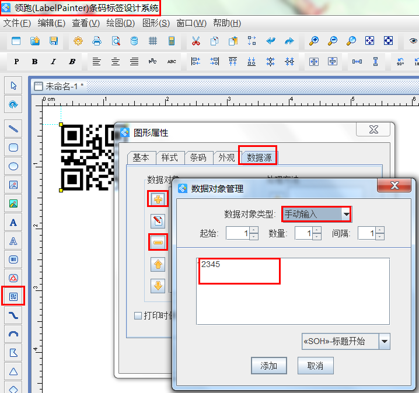Zoom in with the plus magnifier
This screenshot has height=393, width=419.
pos(314,41)
